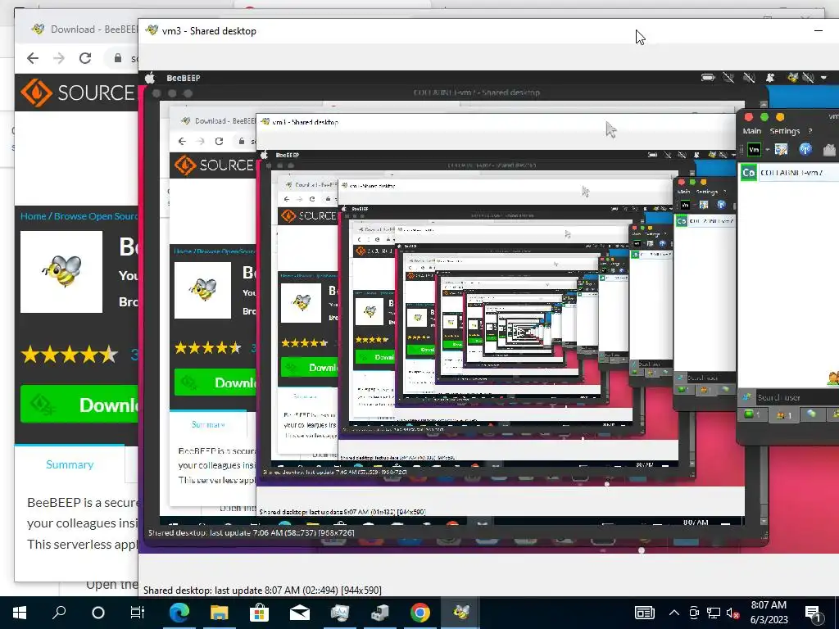
Task: Show hidden system tray icons
Action: (x=674, y=613)
